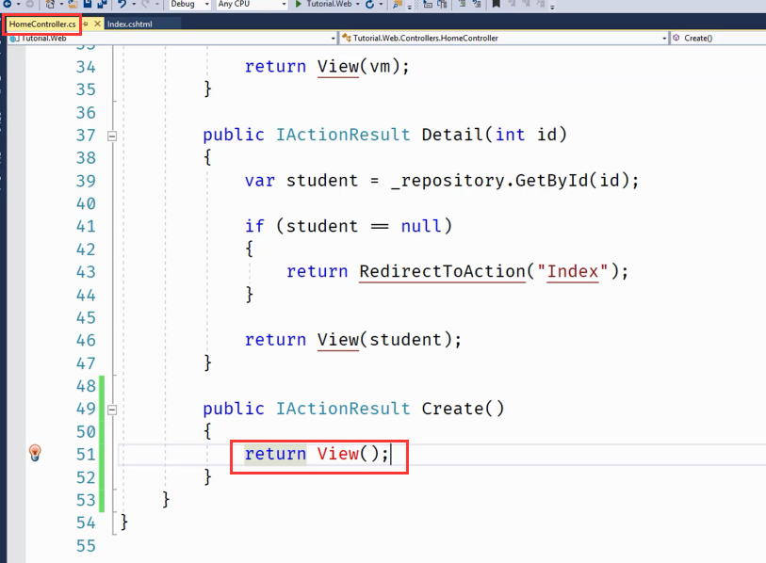Click the Refresh browser icon after Tutorial.Web

click(368, 5)
